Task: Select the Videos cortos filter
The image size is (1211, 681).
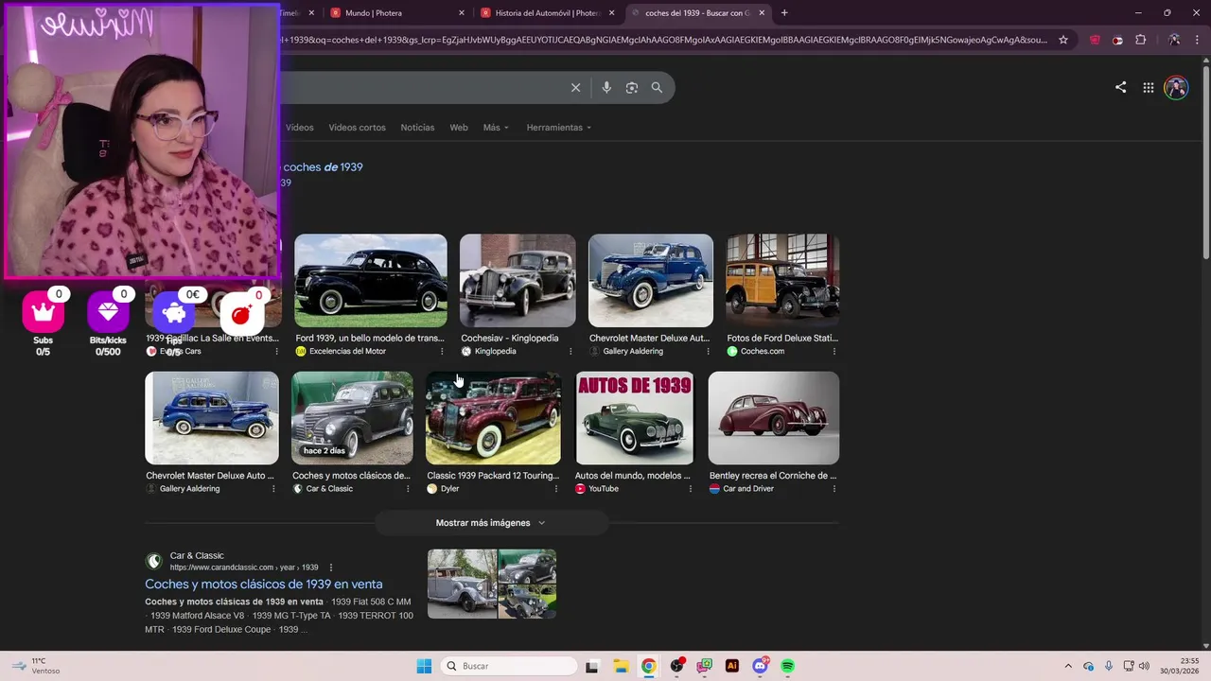Action: (x=357, y=128)
